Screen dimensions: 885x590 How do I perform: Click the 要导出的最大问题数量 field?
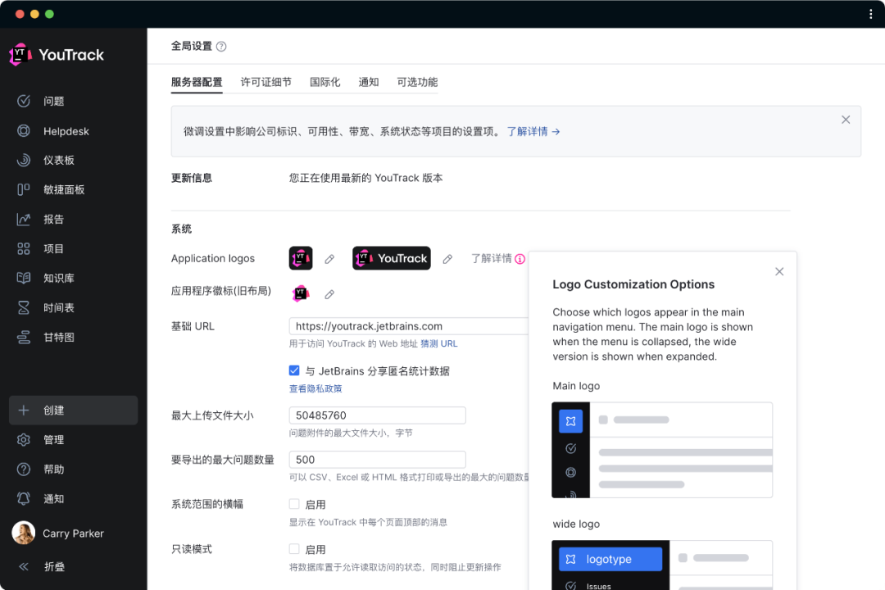pyautogui.click(x=378, y=460)
